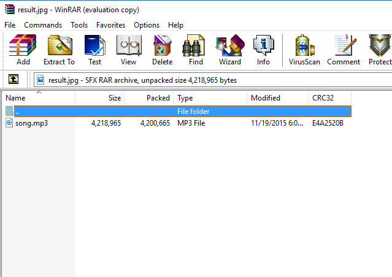The height and width of the screenshot is (277, 392).
Task: Open the Favorites menu
Action: click(x=110, y=25)
